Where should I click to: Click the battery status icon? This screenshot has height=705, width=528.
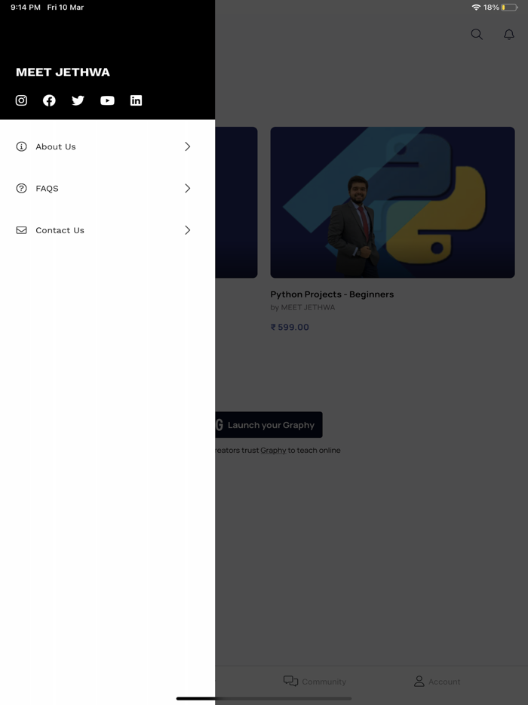[x=510, y=8]
